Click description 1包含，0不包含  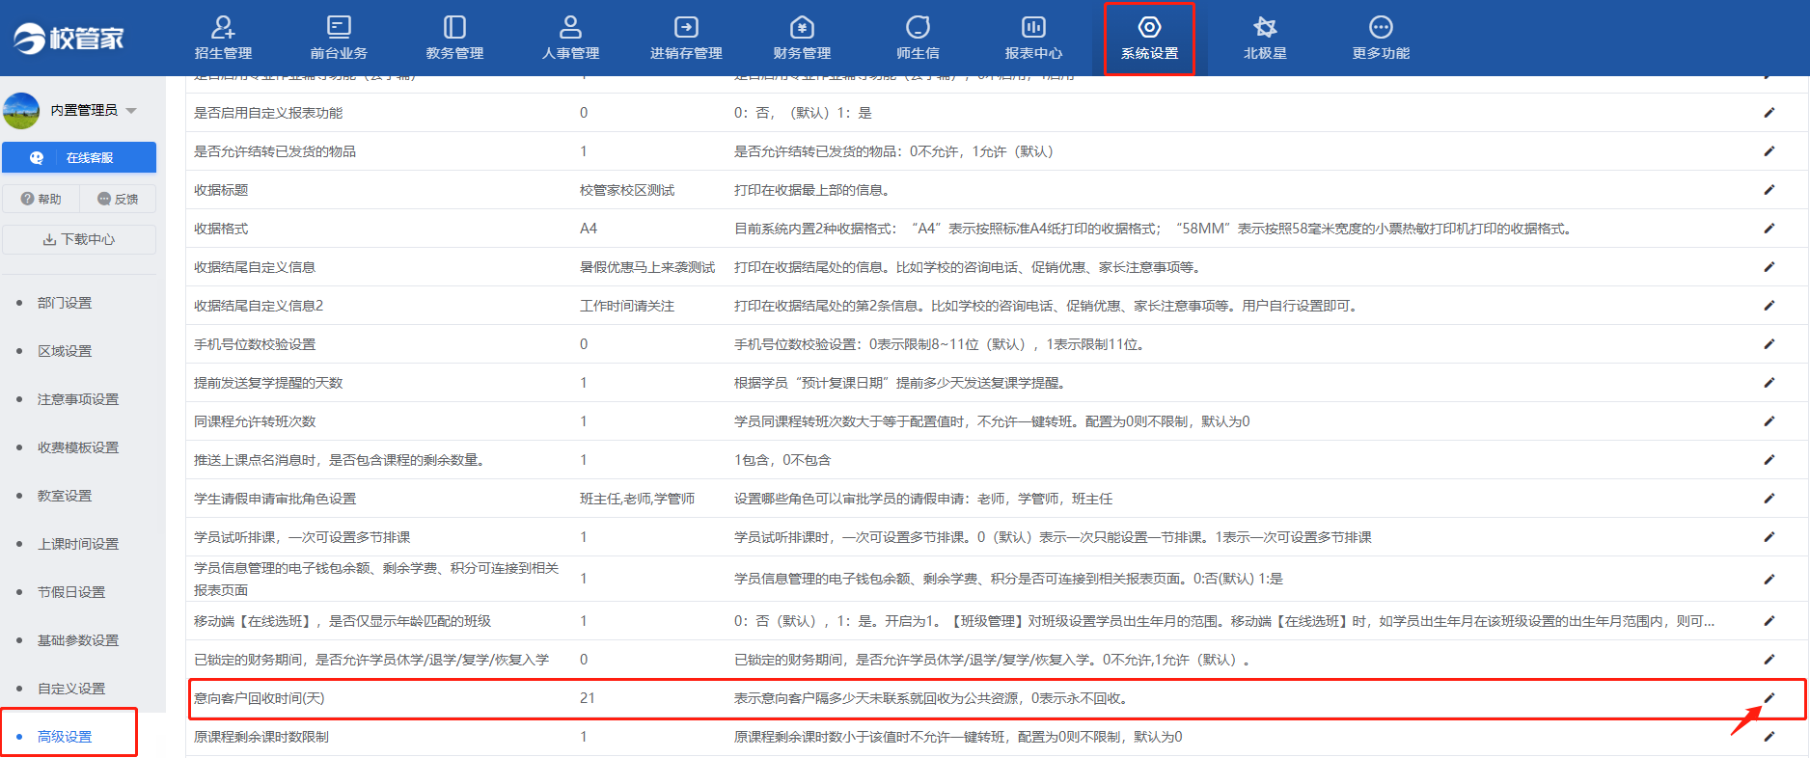782,460
